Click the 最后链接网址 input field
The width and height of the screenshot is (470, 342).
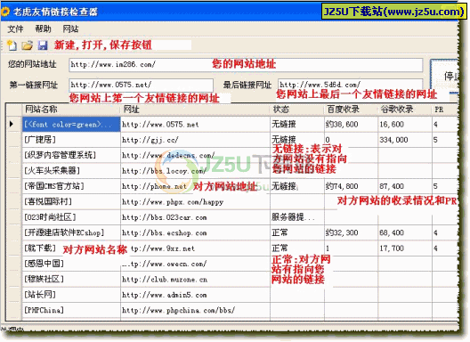[x=351, y=85]
